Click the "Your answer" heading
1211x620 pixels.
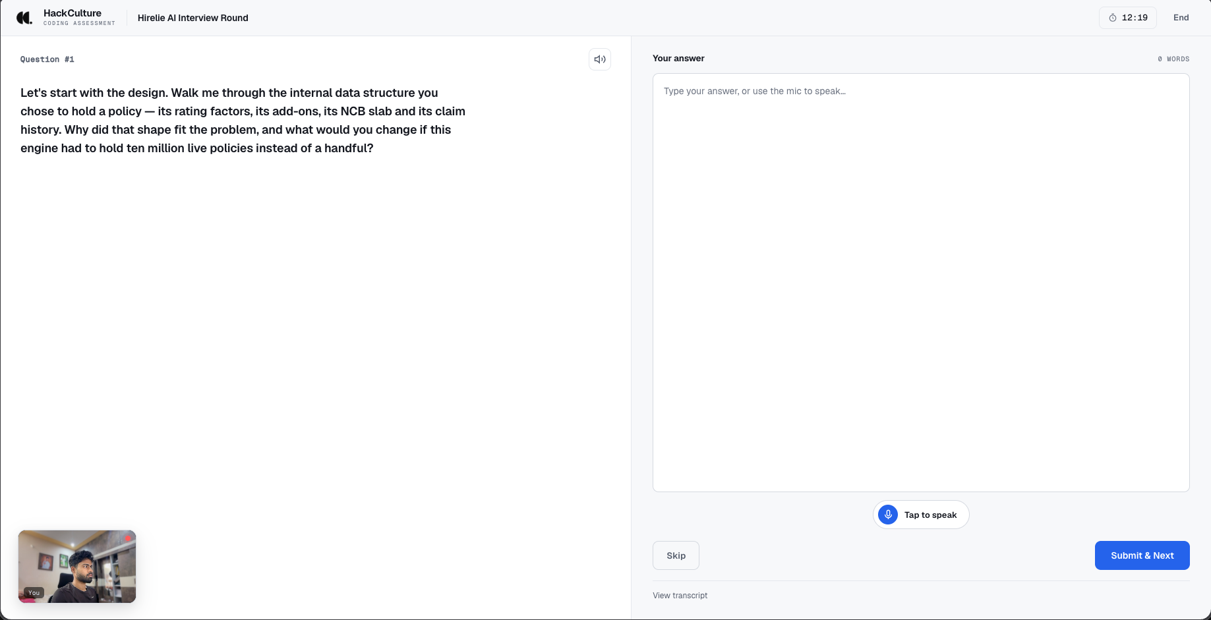click(x=678, y=58)
